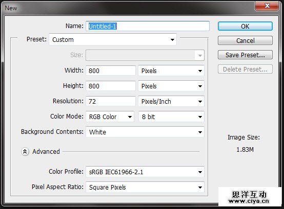This screenshot has width=284, height=209.
Task: Click the Save Preset button
Action: tap(245, 55)
